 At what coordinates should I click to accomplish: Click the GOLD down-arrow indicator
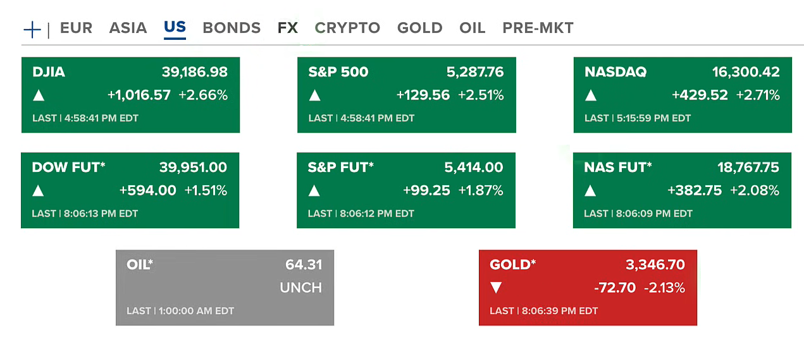pyautogui.click(x=496, y=288)
